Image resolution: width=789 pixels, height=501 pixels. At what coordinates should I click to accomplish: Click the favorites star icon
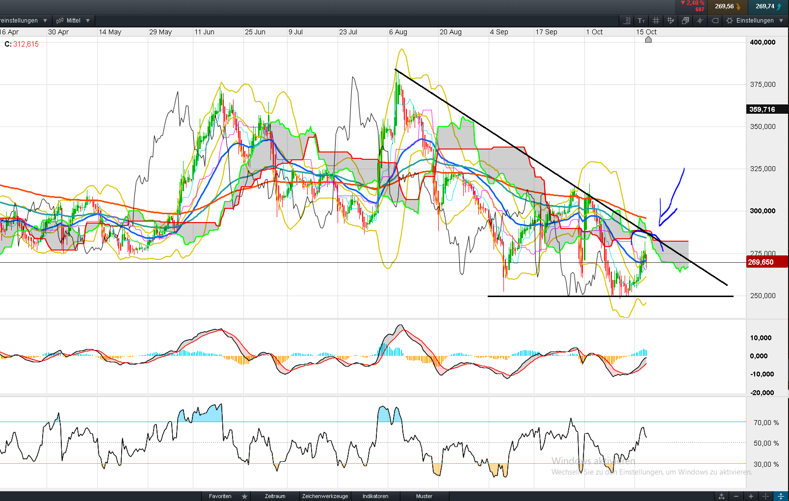pos(244,496)
